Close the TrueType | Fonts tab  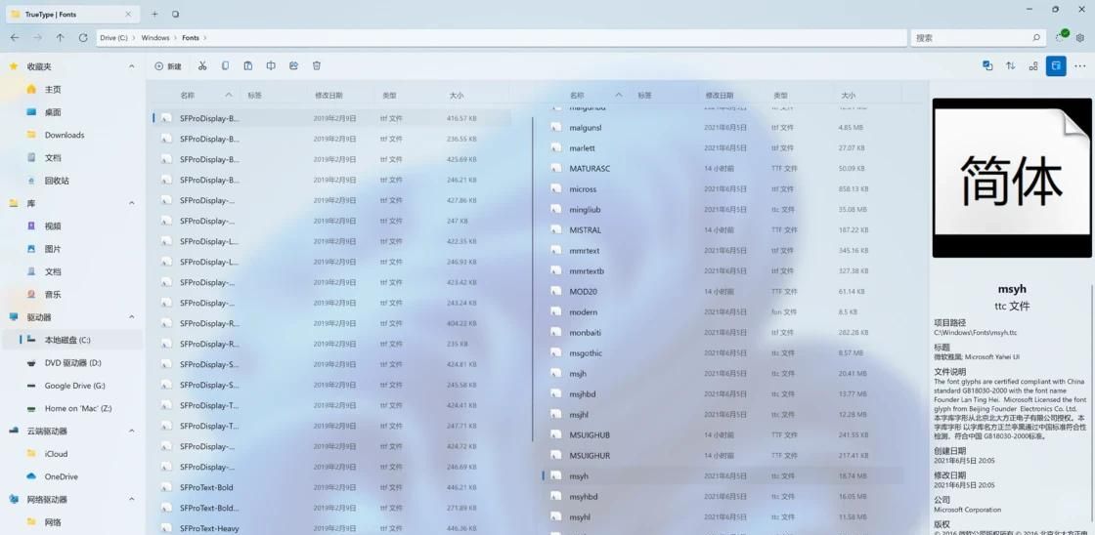tap(128, 14)
